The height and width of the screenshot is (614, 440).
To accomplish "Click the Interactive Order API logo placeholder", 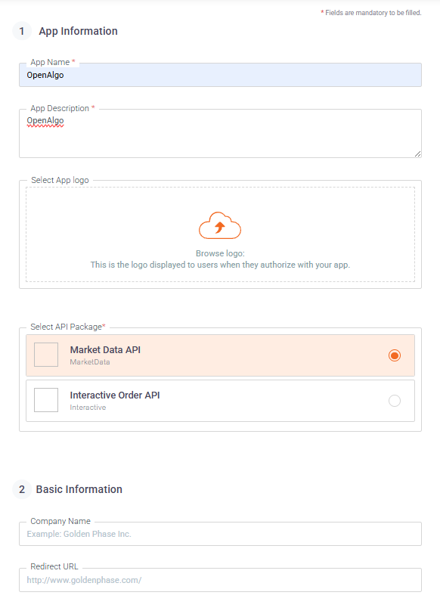I will [46, 400].
